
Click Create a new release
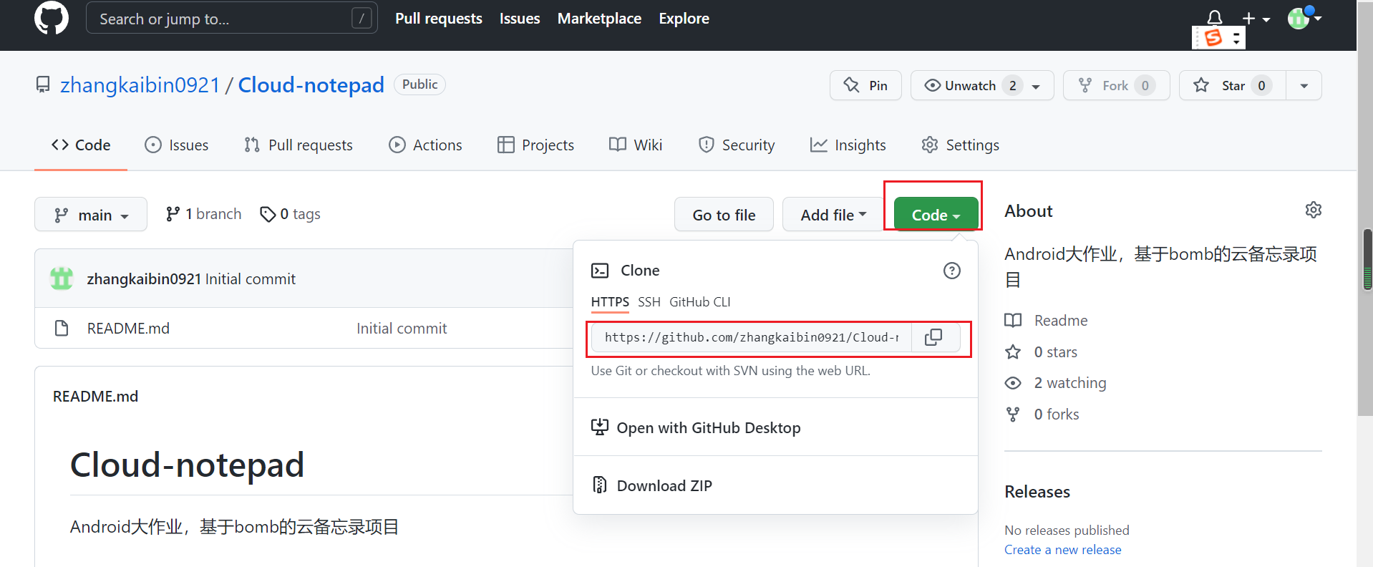click(1063, 550)
